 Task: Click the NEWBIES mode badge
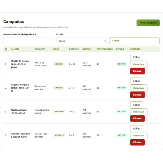pyautogui.click(x=60, y=135)
